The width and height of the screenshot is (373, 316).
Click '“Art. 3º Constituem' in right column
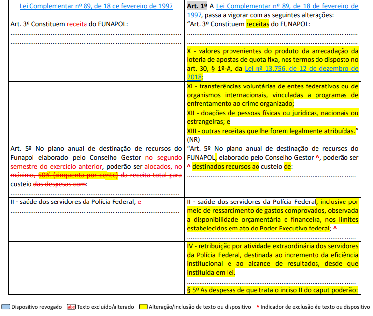[216, 24]
